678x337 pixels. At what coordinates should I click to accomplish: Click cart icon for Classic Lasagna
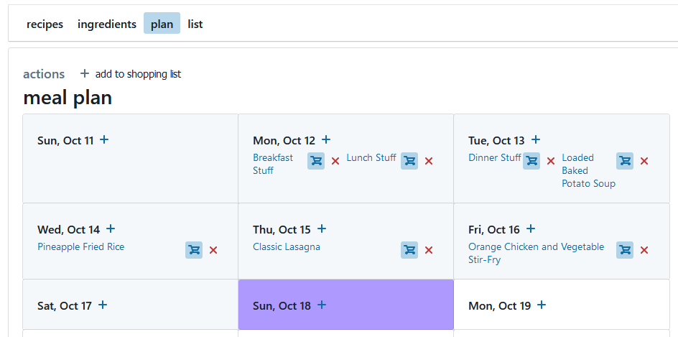pos(409,250)
